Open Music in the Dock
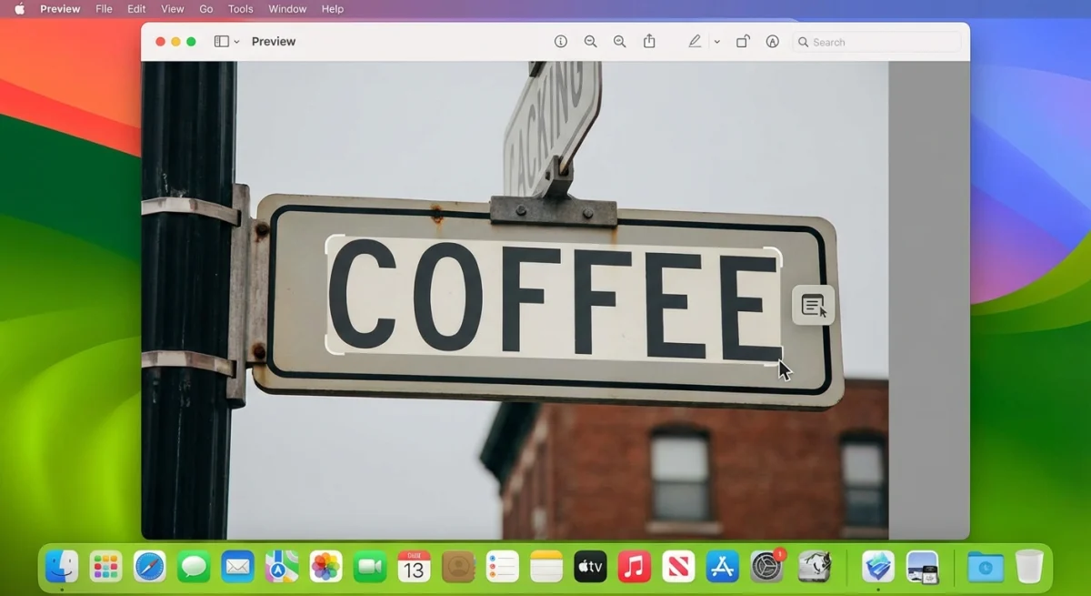 pos(635,567)
